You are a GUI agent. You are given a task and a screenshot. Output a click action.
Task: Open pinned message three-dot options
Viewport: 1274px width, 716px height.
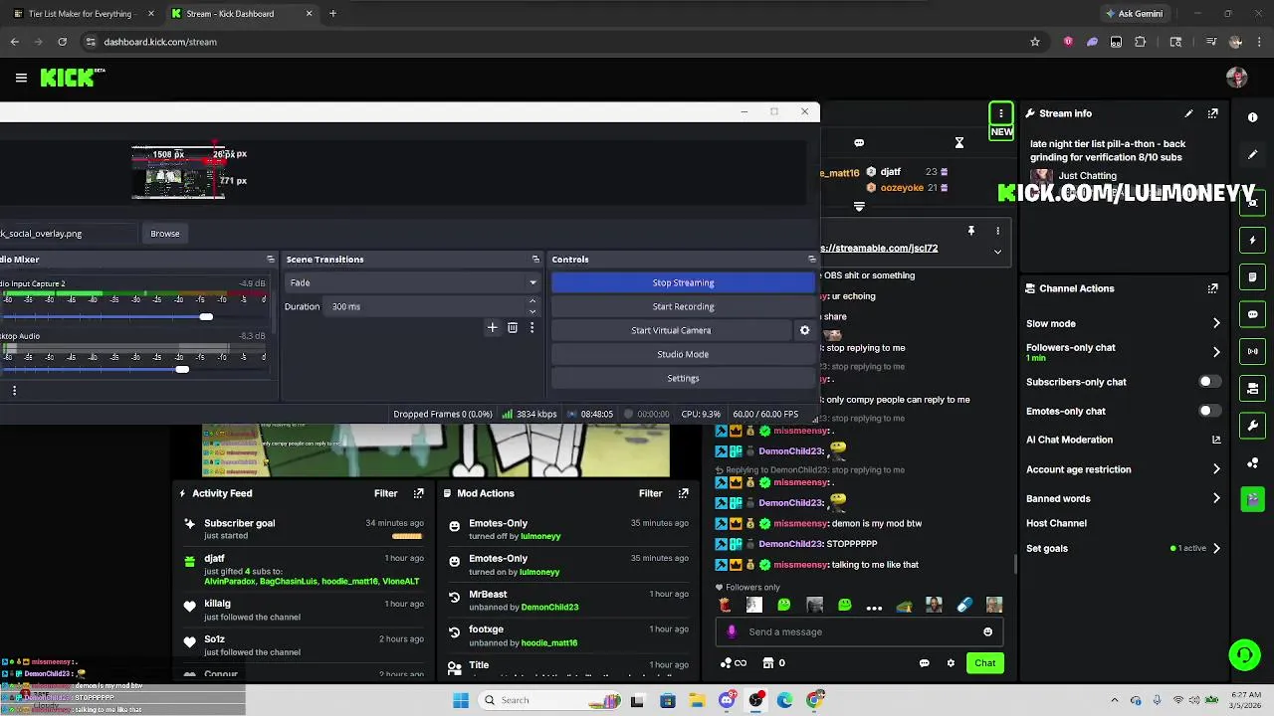pos(997,231)
